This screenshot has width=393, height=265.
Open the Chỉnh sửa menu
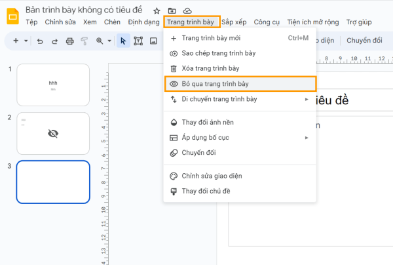click(x=60, y=22)
